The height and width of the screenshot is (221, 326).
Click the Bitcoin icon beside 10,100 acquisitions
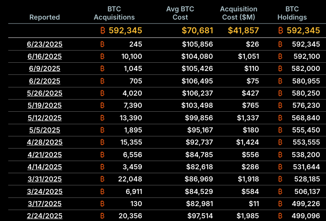103,56
